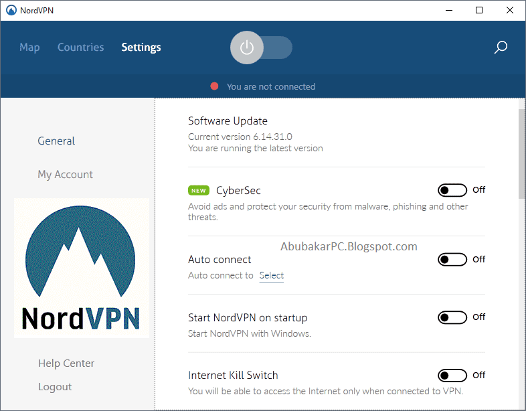The width and height of the screenshot is (526, 411).
Task: Click 'You are not connected' status text
Action: 271,86
